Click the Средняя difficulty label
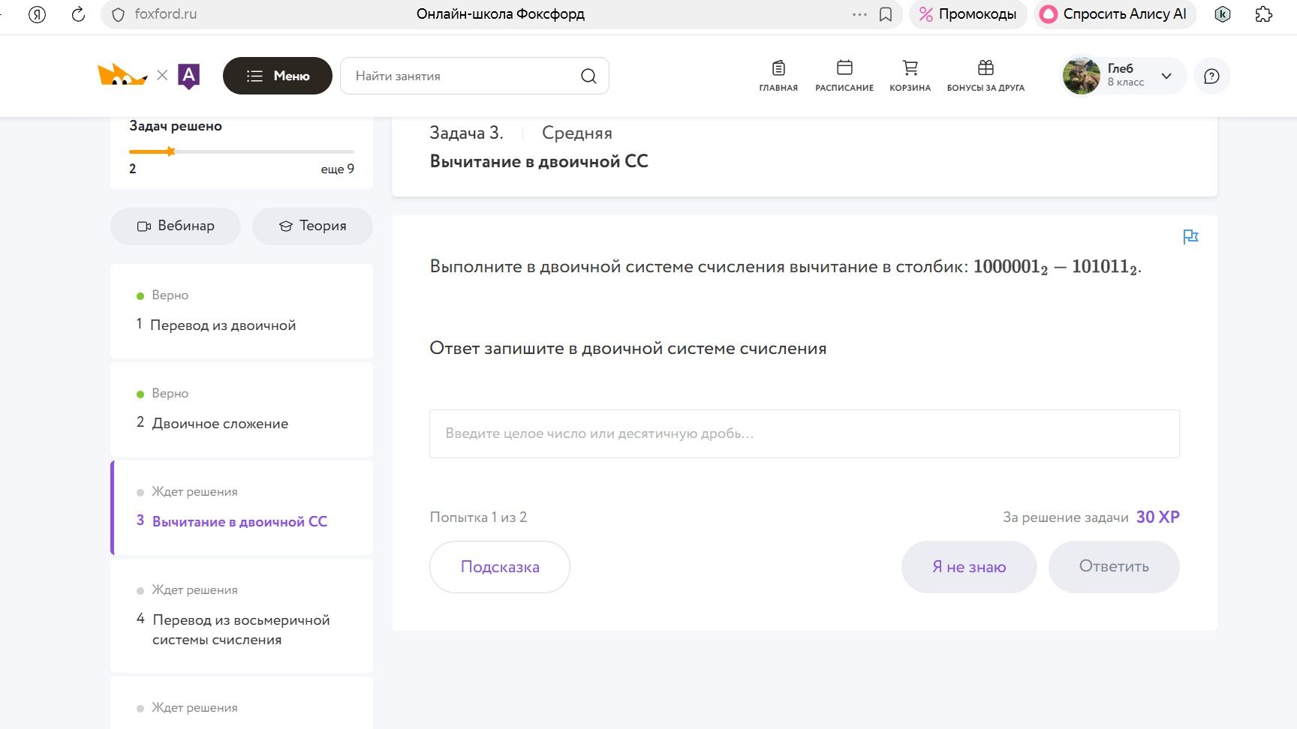The image size is (1297, 729). (x=577, y=133)
